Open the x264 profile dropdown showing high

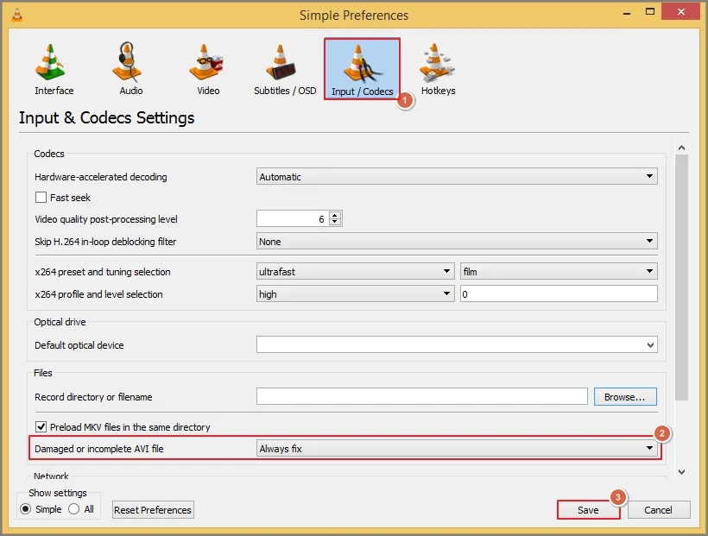pos(356,294)
